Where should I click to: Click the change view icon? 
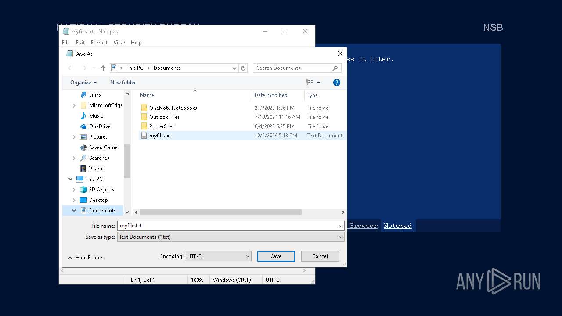309,83
